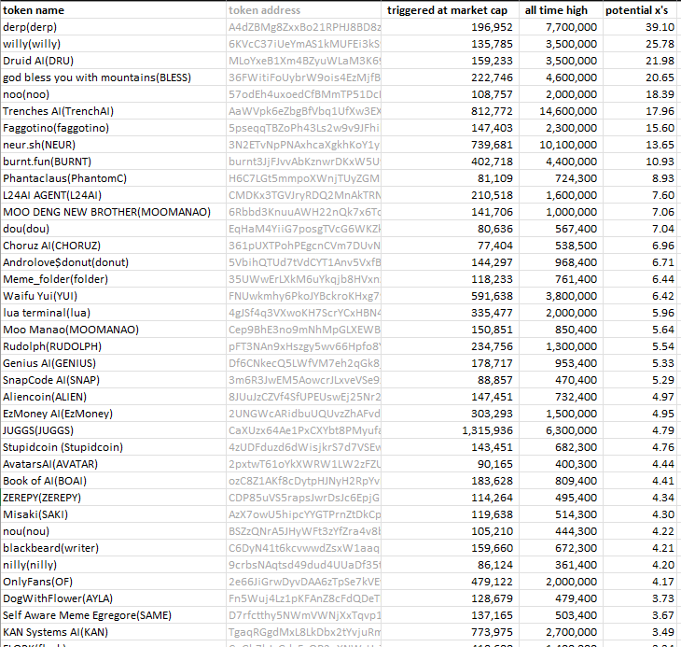Select the OnlyFans(OF) cell

[x=113, y=582]
